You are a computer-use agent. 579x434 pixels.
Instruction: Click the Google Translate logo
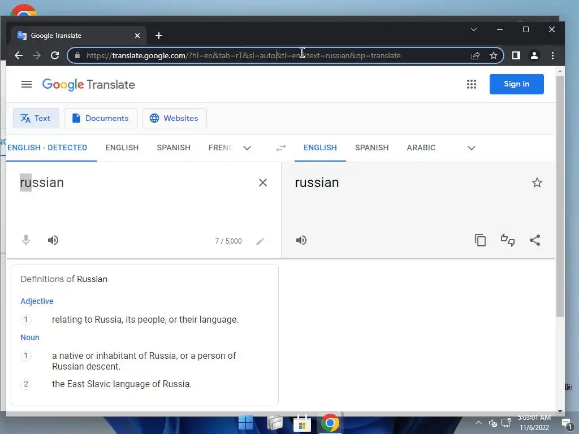89,85
